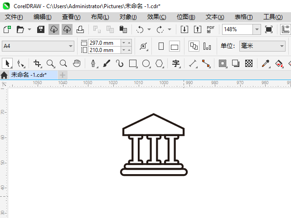Open the 毫米 units dropdown
The image size is (291, 218).
pyautogui.click(x=262, y=46)
